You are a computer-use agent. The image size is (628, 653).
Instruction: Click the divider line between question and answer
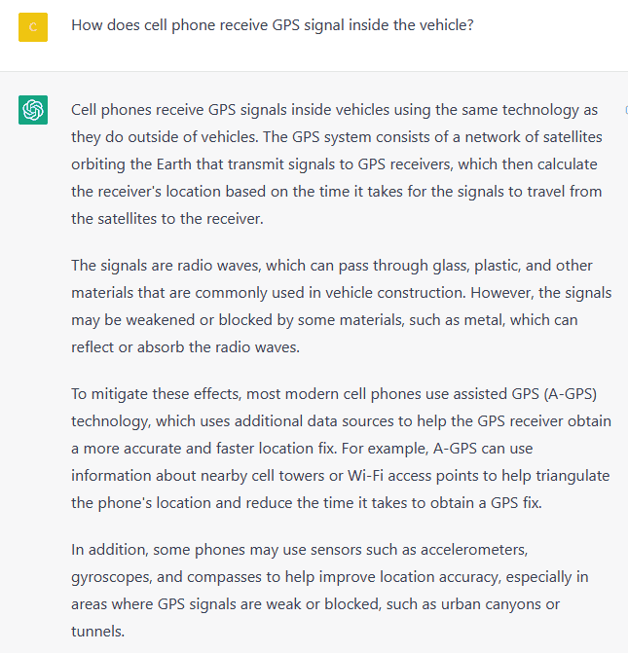(314, 71)
